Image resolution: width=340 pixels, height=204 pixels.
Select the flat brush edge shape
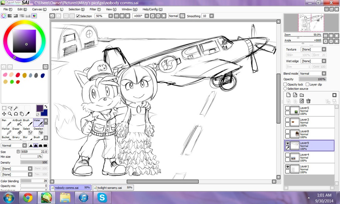(x=45, y=146)
